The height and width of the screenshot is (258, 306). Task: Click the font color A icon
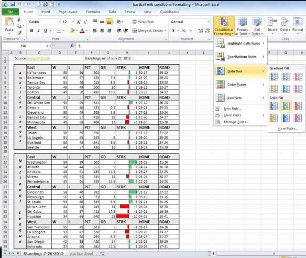[82, 30]
